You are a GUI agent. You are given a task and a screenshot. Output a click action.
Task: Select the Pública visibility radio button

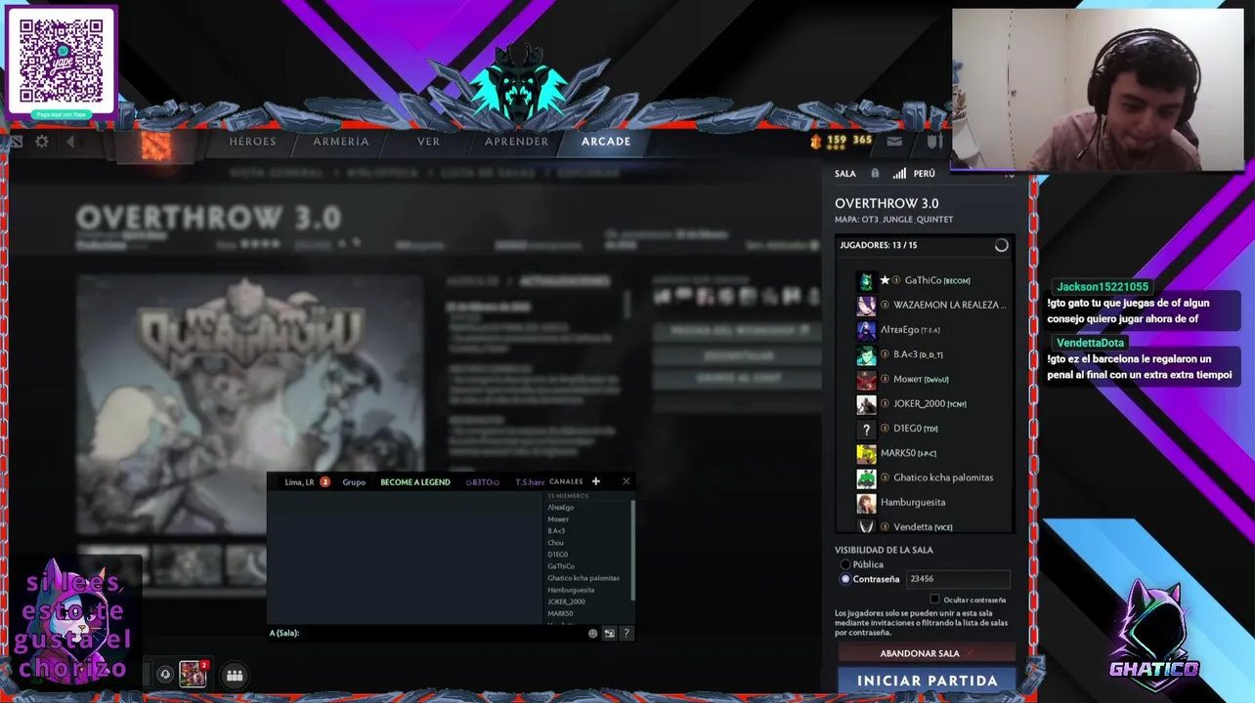845,565
